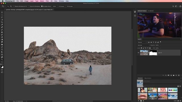Toggle Quick Mask mode icon

(x=2, y=70)
